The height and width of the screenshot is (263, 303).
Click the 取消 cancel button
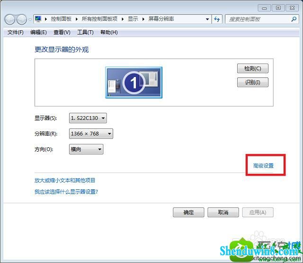(223, 212)
